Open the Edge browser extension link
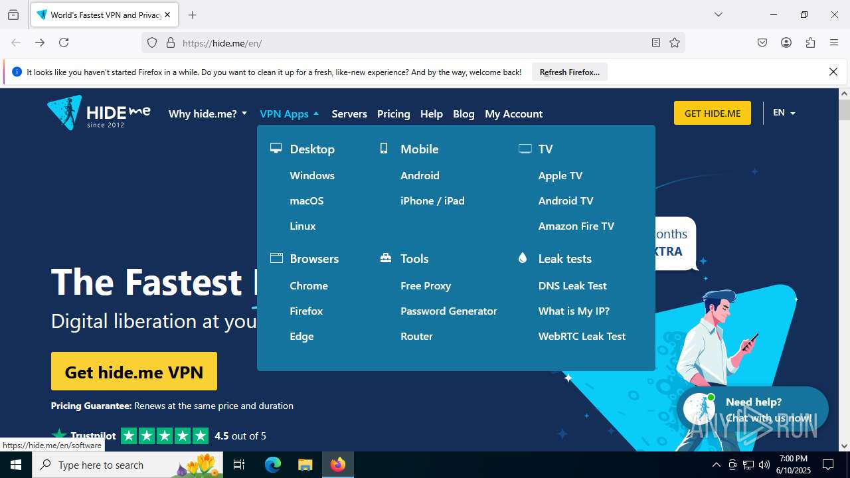Viewport: 850px width, 478px height. click(x=301, y=336)
